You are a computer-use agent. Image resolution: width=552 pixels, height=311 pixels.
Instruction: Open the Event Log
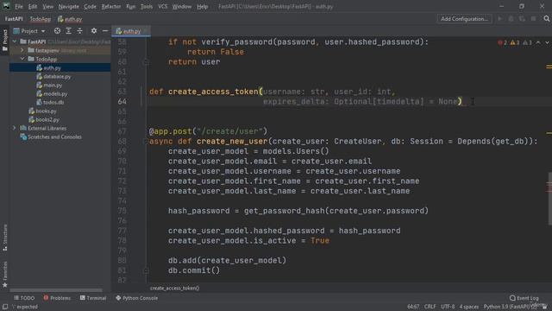pos(524,298)
